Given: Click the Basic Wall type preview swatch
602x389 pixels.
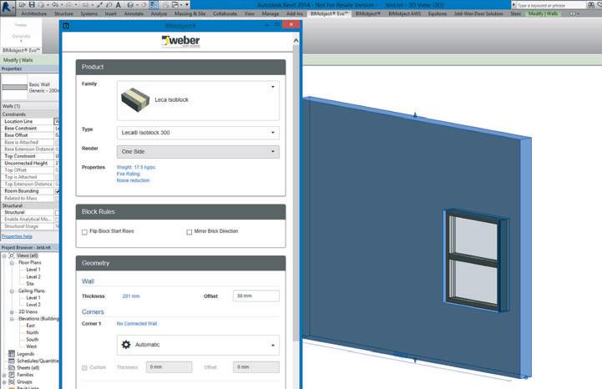Looking at the screenshot, I should tap(14, 87).
